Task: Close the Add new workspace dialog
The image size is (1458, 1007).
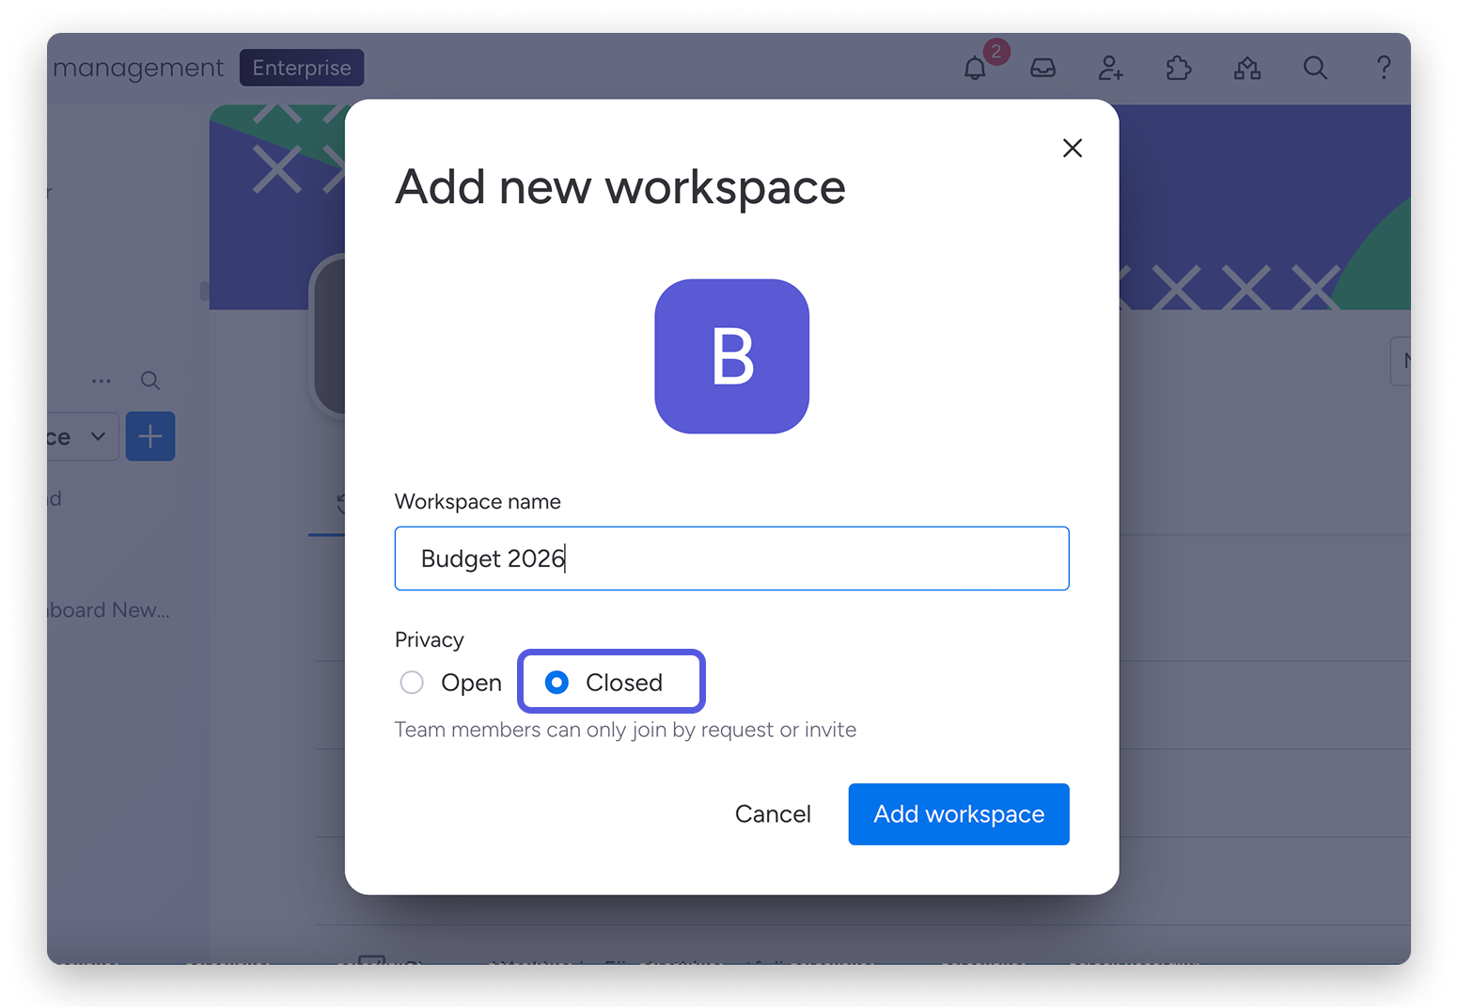Action: pyautogui.click(x=1072, y=149)
